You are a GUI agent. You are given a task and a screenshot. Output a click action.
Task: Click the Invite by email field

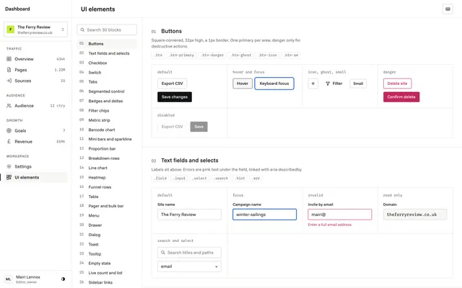[x=340, y=215]
